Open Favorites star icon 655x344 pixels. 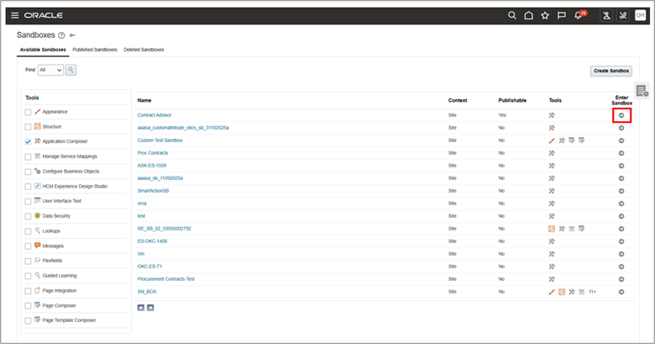click(x=545, y=15)
